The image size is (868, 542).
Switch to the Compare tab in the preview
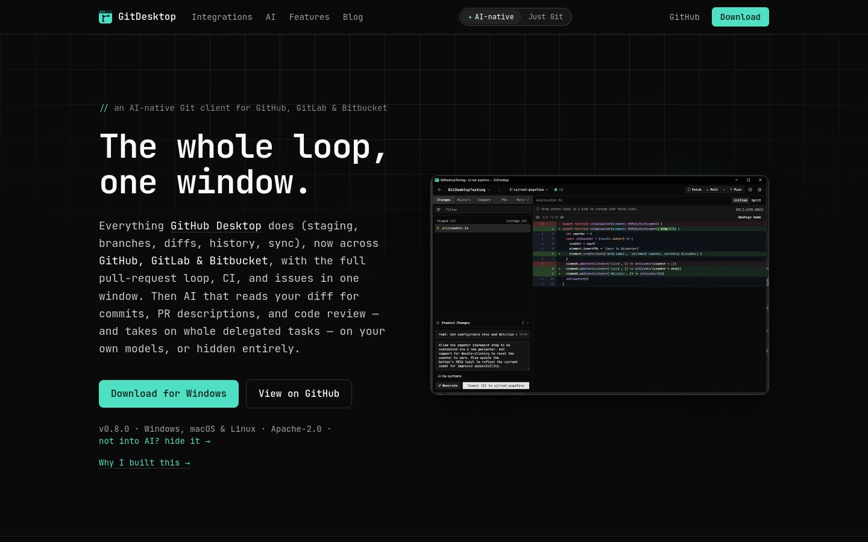(484, 200)
